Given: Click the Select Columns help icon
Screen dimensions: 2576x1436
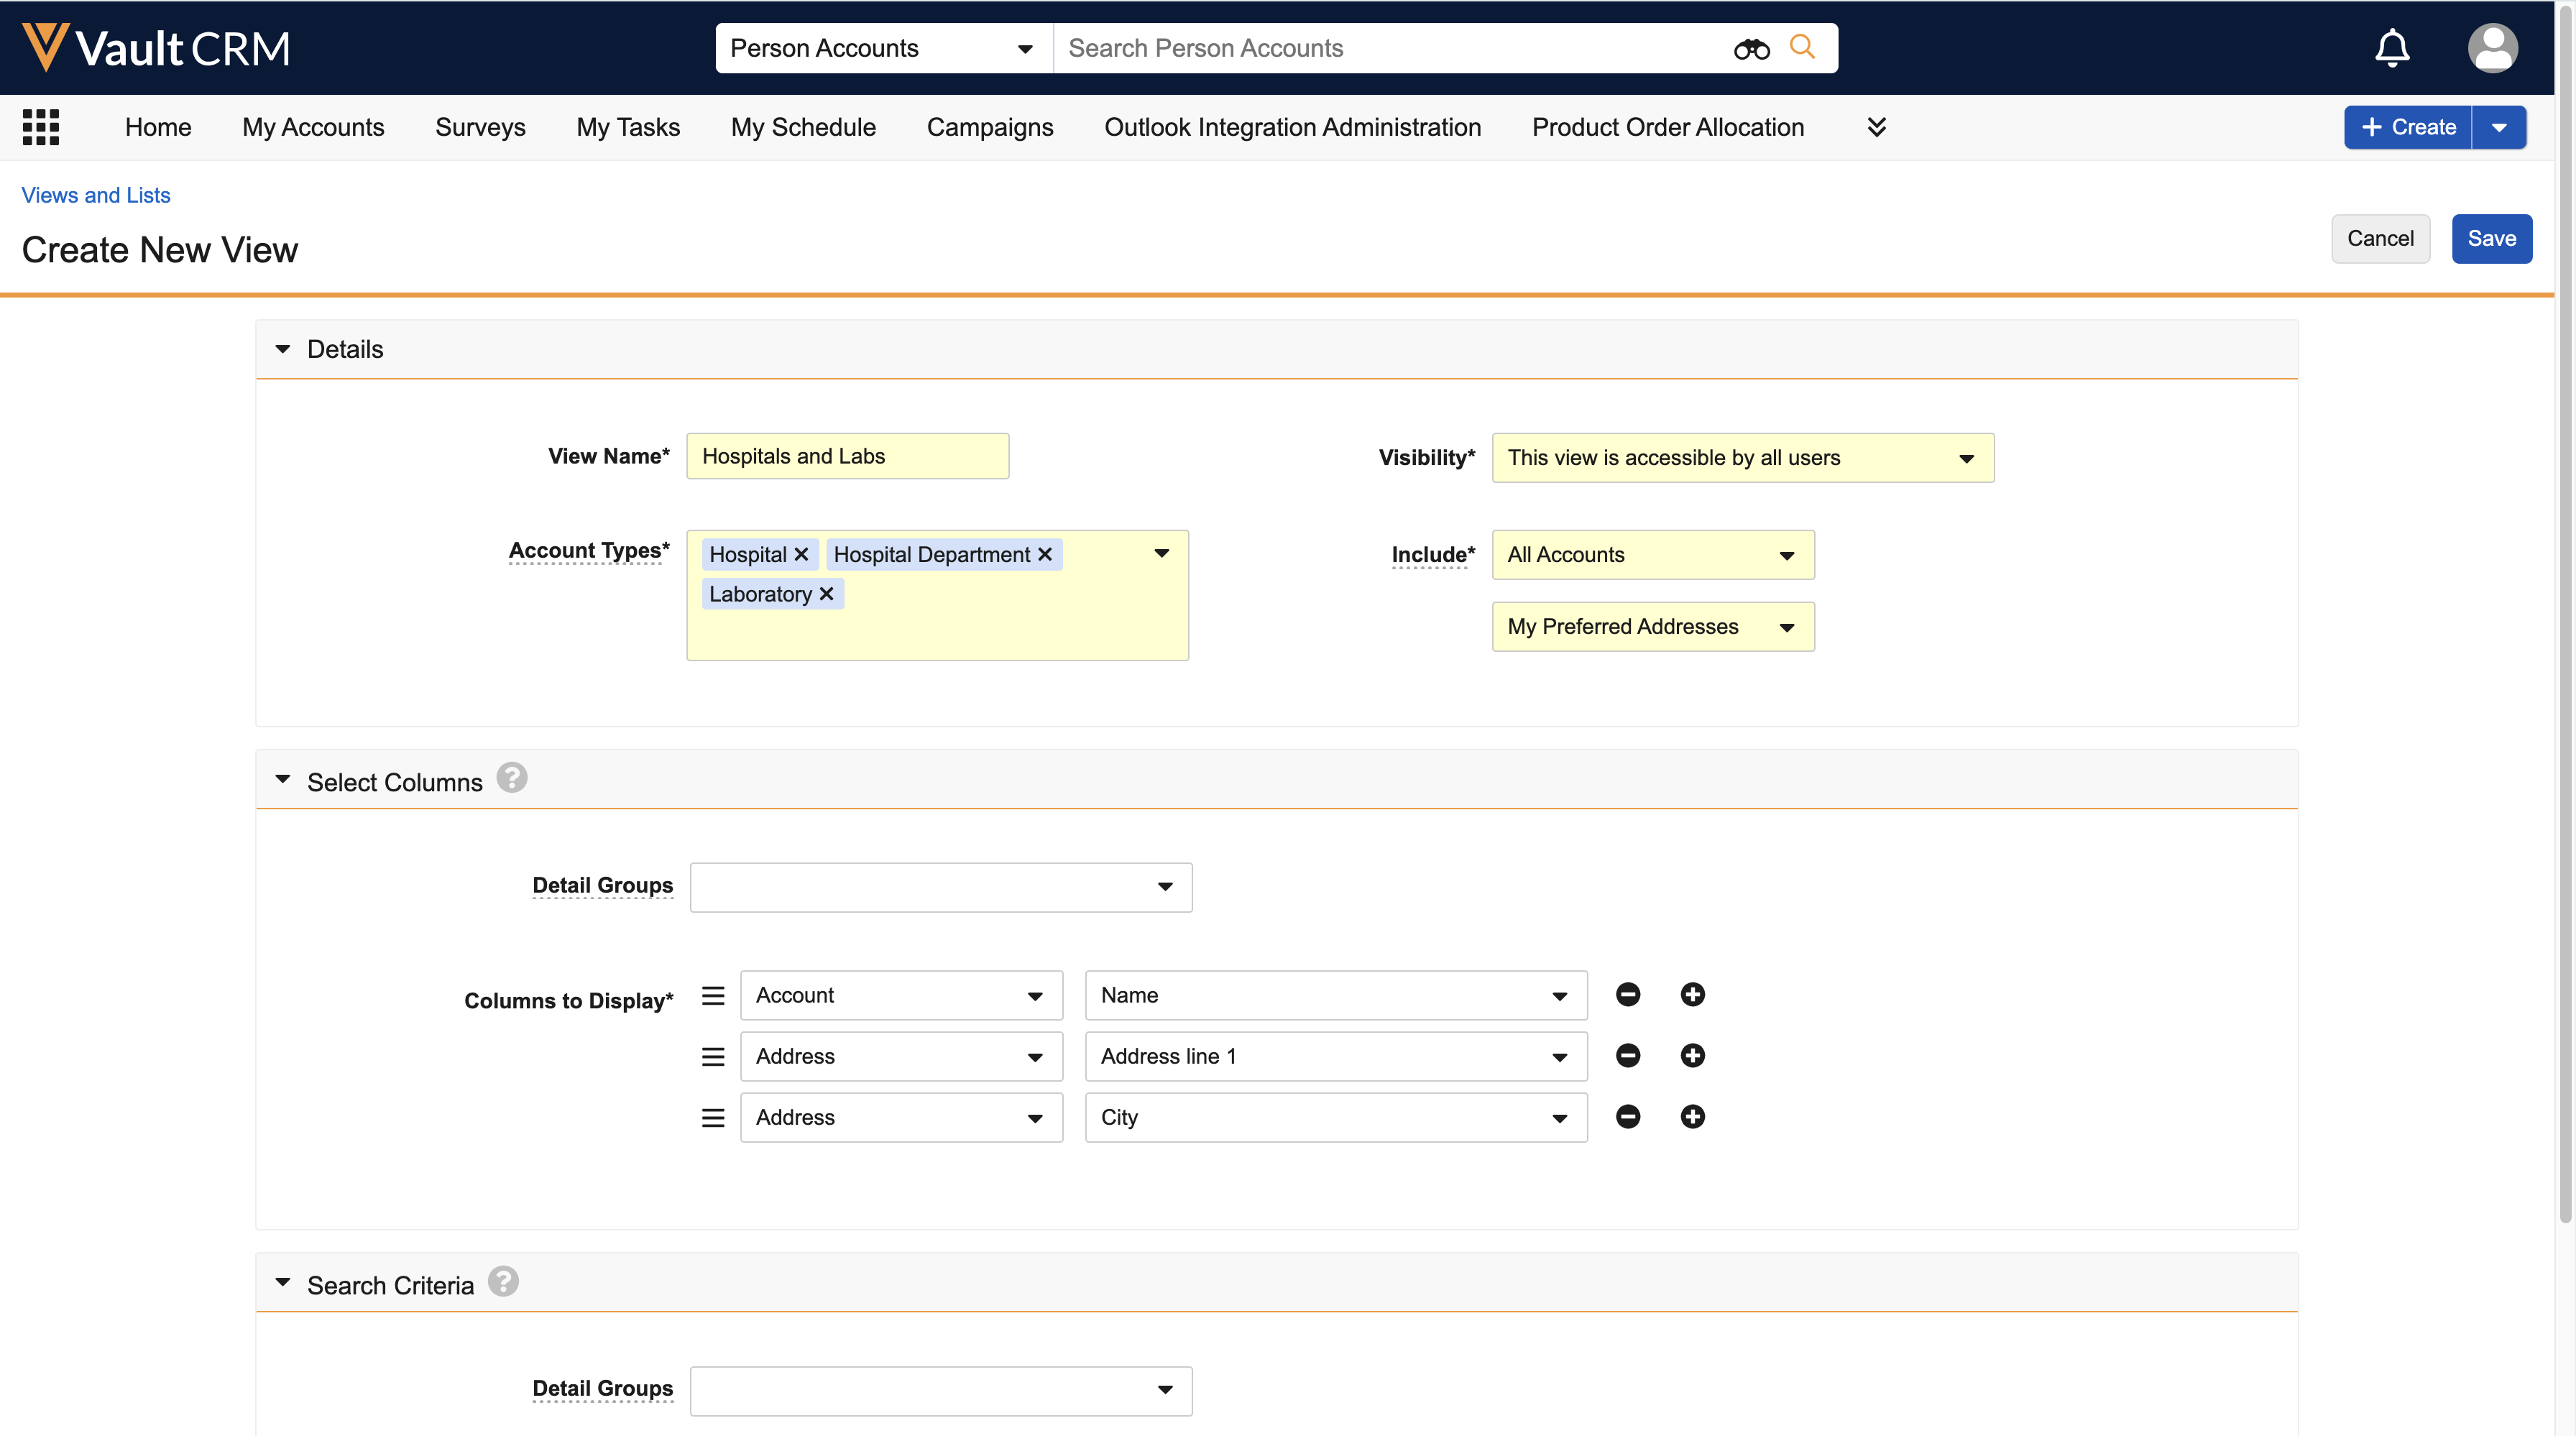Looking at the screenshot, I should (x=512, y=779).
